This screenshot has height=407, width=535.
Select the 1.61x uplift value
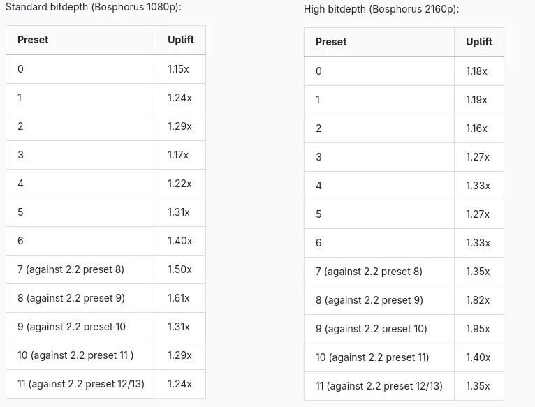point(179,298)
